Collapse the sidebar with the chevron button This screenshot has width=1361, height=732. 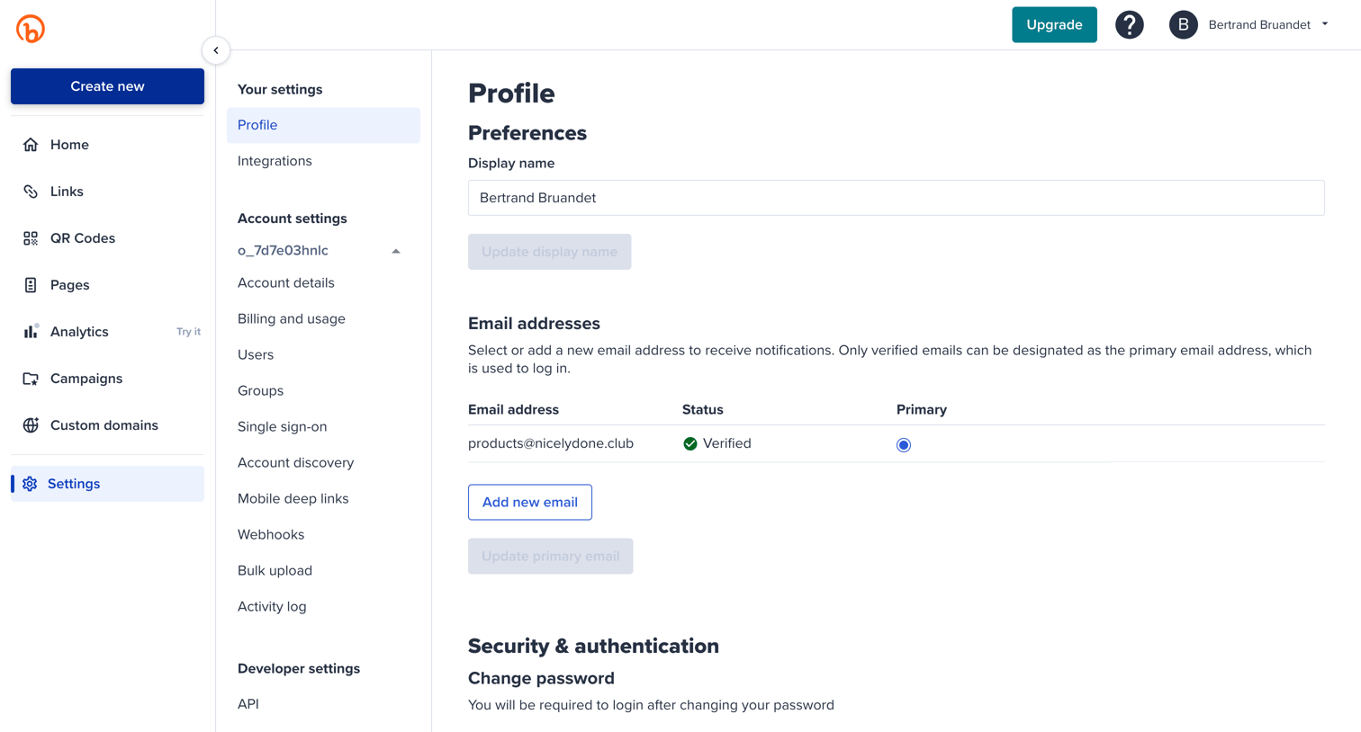pyautogui.click(x=216, y=50)
